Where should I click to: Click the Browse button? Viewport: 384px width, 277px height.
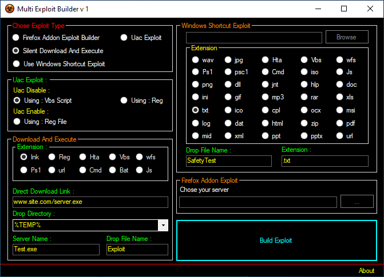(346, 37)
